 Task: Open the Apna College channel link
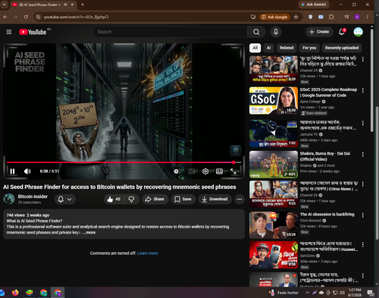tap(310, 102)
